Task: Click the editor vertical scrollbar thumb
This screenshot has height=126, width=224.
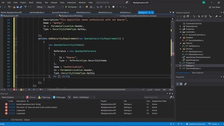Action: (173, 49)
